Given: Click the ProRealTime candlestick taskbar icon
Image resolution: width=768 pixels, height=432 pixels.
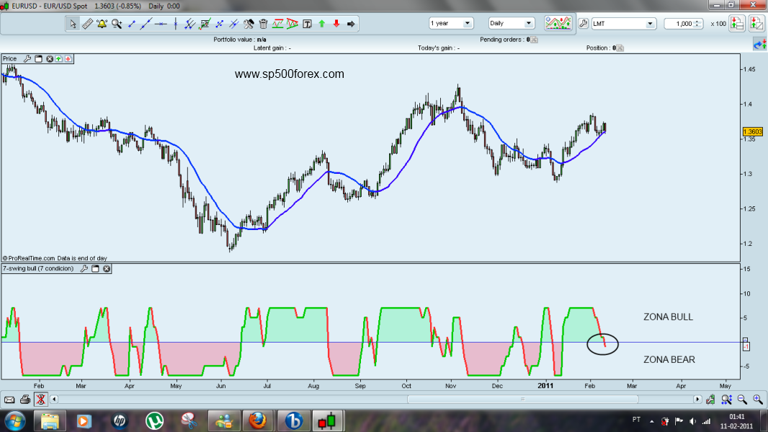Looking at the screenshot, I should (x=327, y=420).
